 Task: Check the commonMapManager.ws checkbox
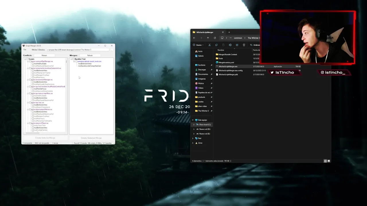pyautogui.click(x=30, y=61)
